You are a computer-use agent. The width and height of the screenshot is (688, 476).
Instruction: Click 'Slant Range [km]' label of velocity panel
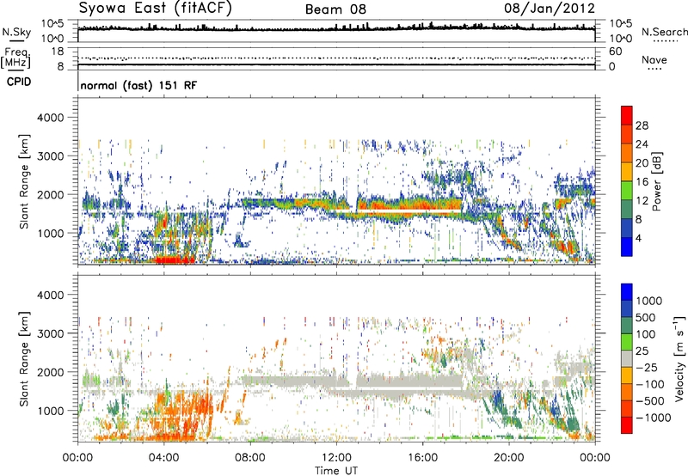[24, 358]
